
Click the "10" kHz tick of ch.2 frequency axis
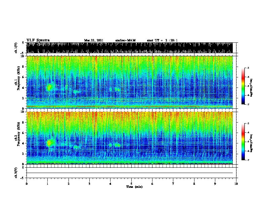[23, 112]
